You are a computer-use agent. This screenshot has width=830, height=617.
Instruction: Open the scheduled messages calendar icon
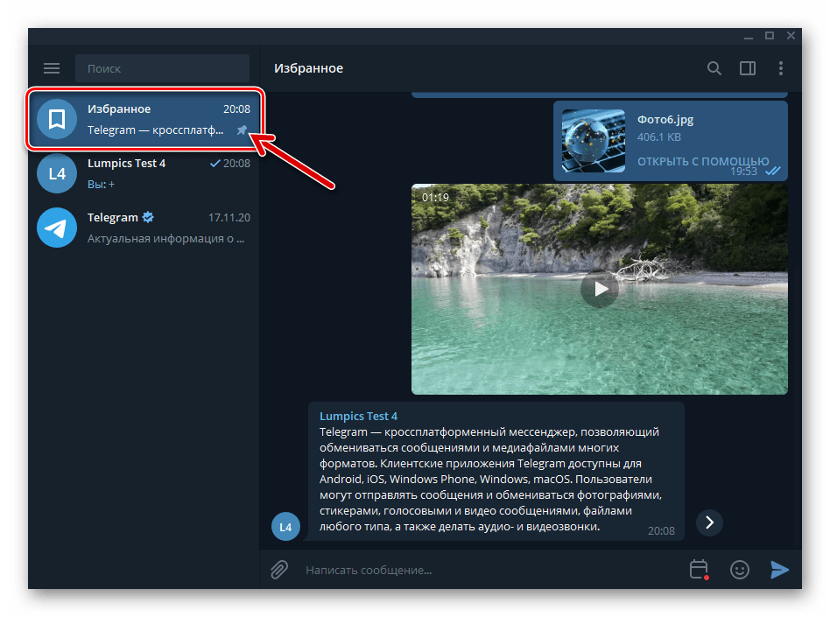[x=699, y=570]
